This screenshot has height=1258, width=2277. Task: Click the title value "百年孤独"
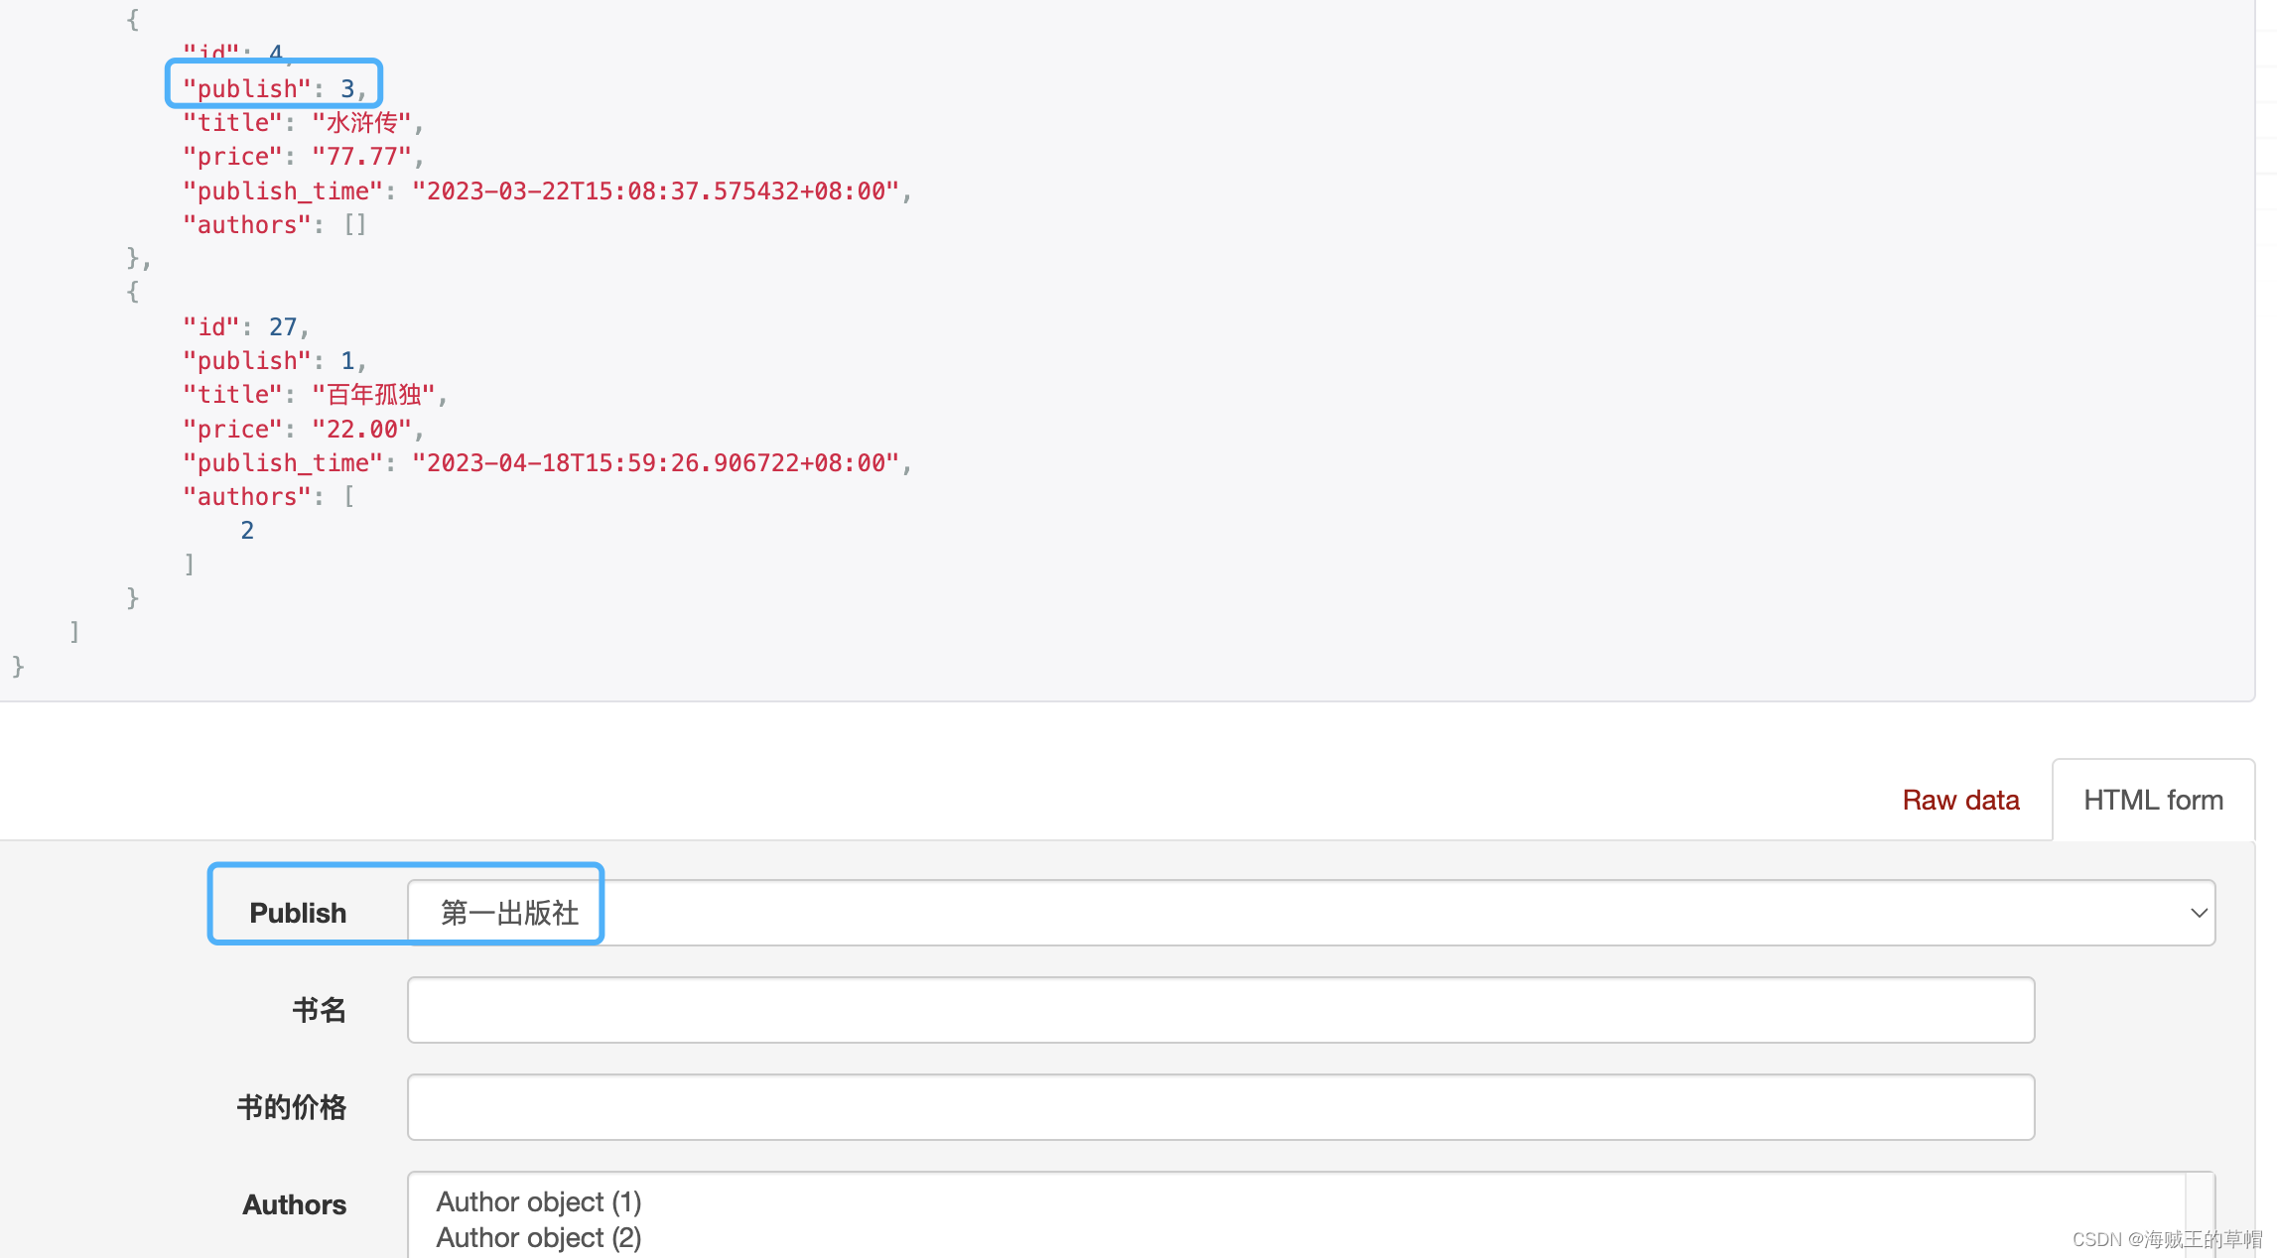(373, 394)
